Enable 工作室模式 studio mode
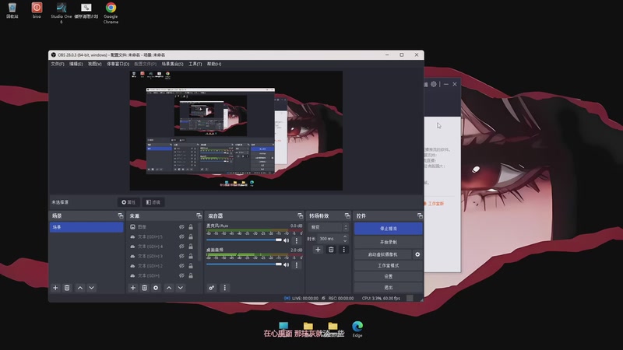The image size is (623, 350). click(x=388, y=265)
